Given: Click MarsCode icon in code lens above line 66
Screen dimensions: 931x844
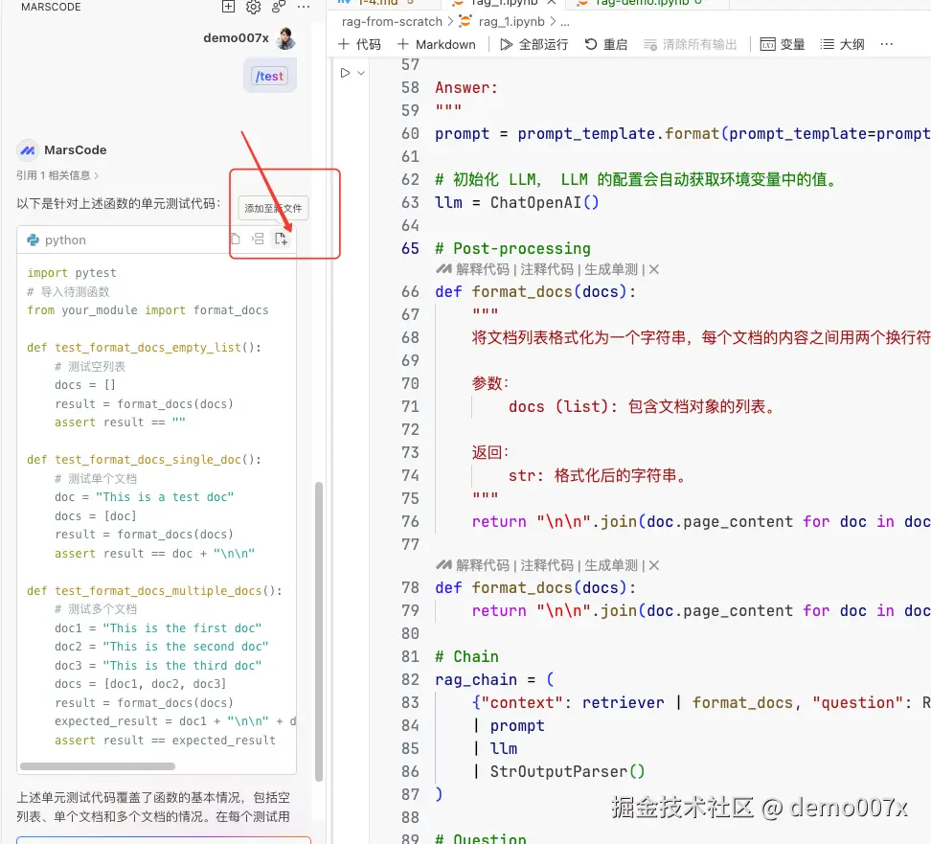Looking at the screenshot, I should tap(443, 269).
